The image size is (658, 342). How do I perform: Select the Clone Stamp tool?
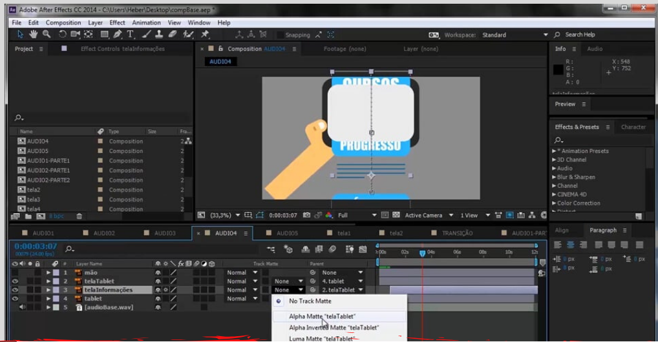pyautogui.click(x=159, y=34)
